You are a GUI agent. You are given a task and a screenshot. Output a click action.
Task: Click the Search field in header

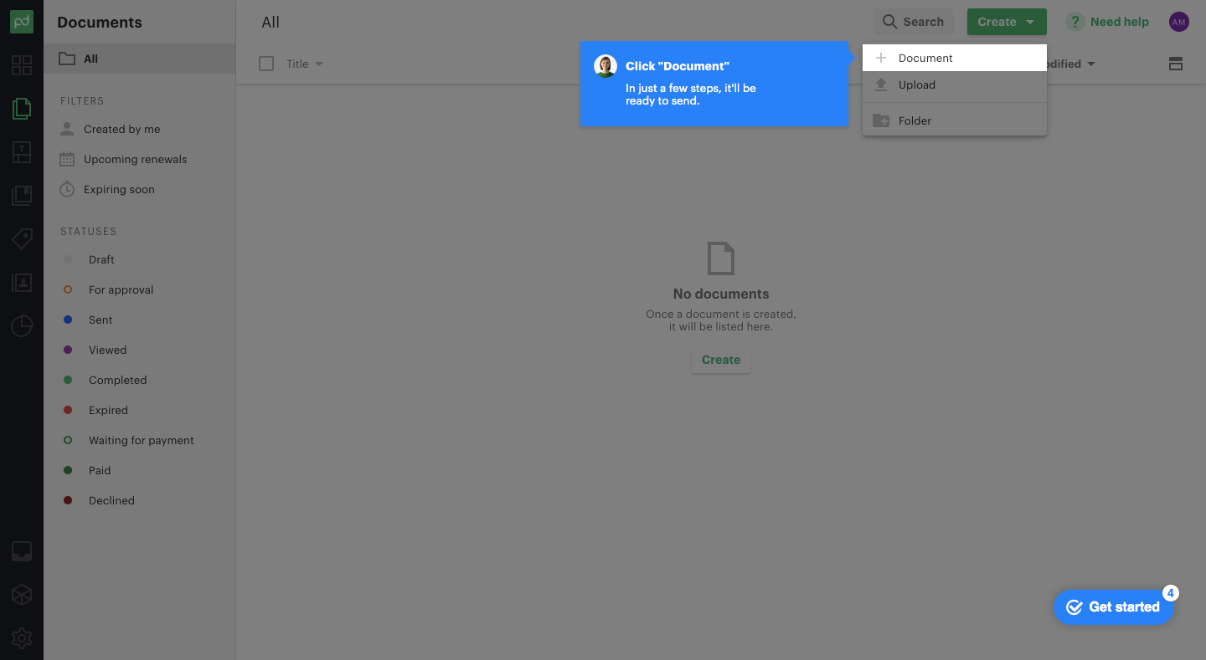point(913,22)
